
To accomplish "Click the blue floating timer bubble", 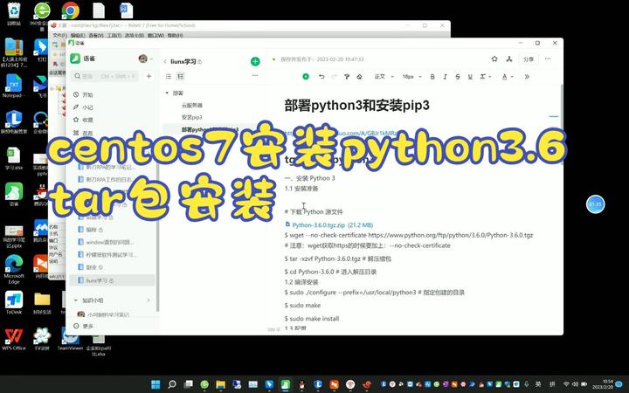I will tap(595, 204).
